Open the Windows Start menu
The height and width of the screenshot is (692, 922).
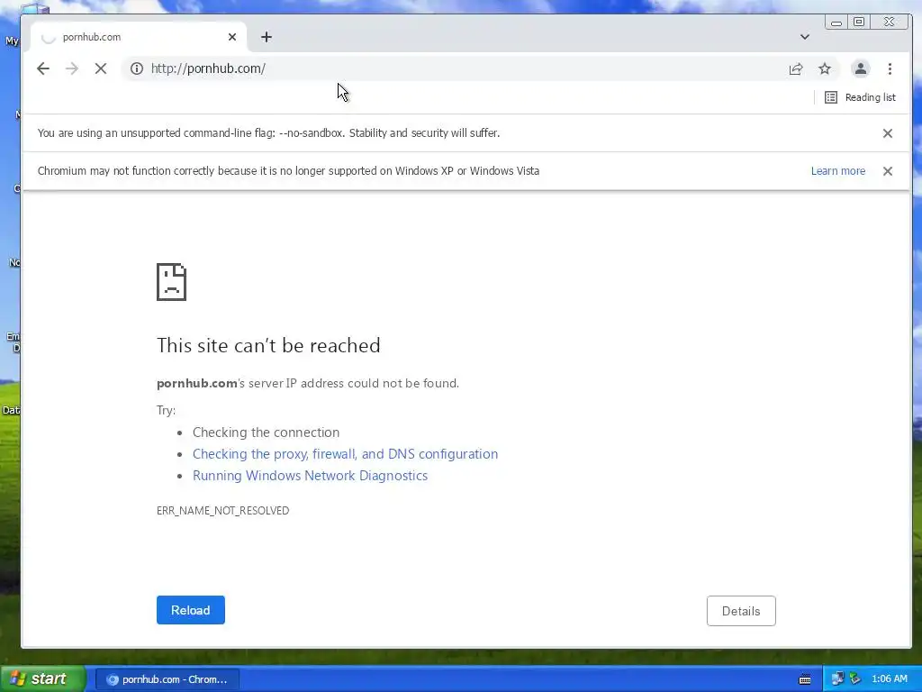click(42, 678)
